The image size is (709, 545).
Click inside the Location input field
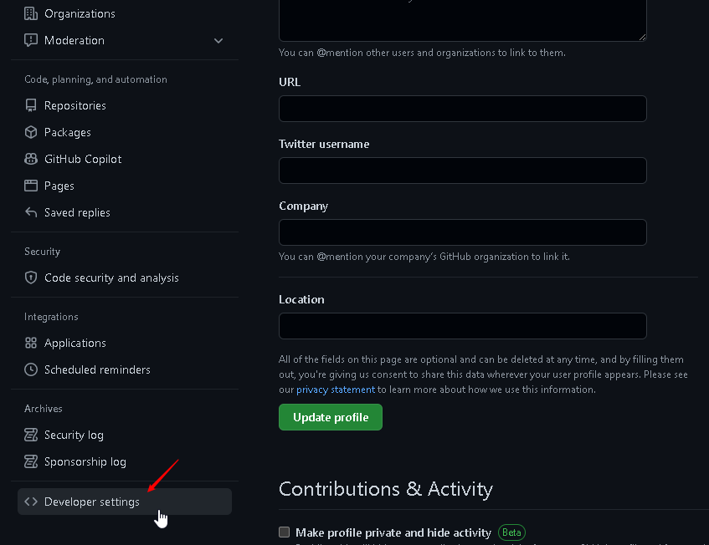coord(462,326)
